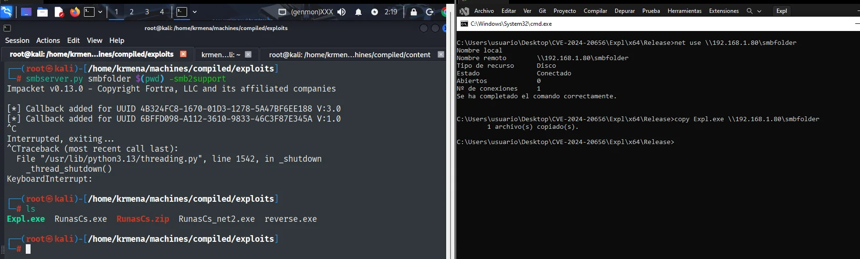
Task: Open the notifications bell icon
Action: [358, 12]
